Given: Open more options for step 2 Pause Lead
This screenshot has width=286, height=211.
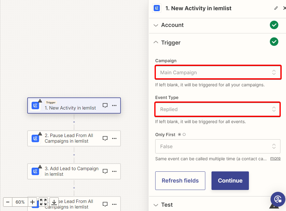Looking at the screenshot, I should [114, 138].
